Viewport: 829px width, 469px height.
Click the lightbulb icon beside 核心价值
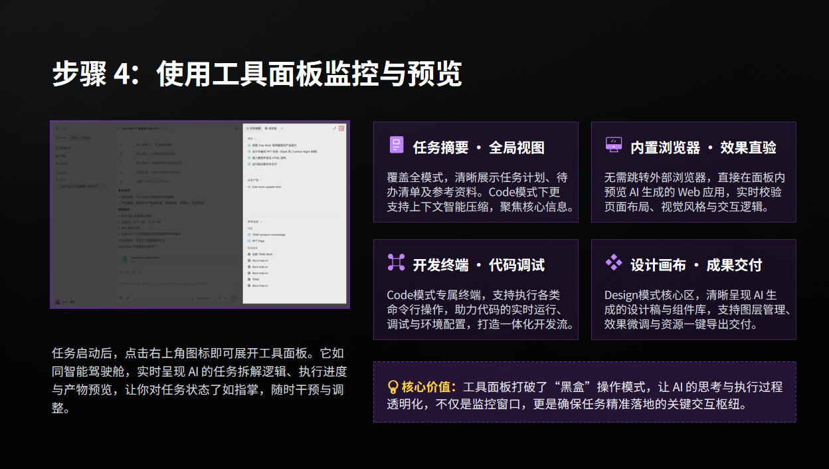coord(393,387)
